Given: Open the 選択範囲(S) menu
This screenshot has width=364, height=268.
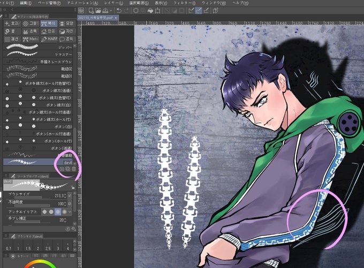Looking at the screenshot, I should click(139, 3).
